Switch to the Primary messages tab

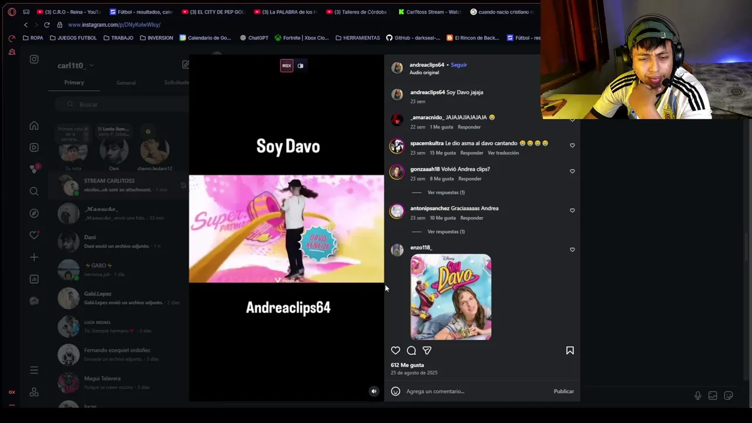[74, 83]
